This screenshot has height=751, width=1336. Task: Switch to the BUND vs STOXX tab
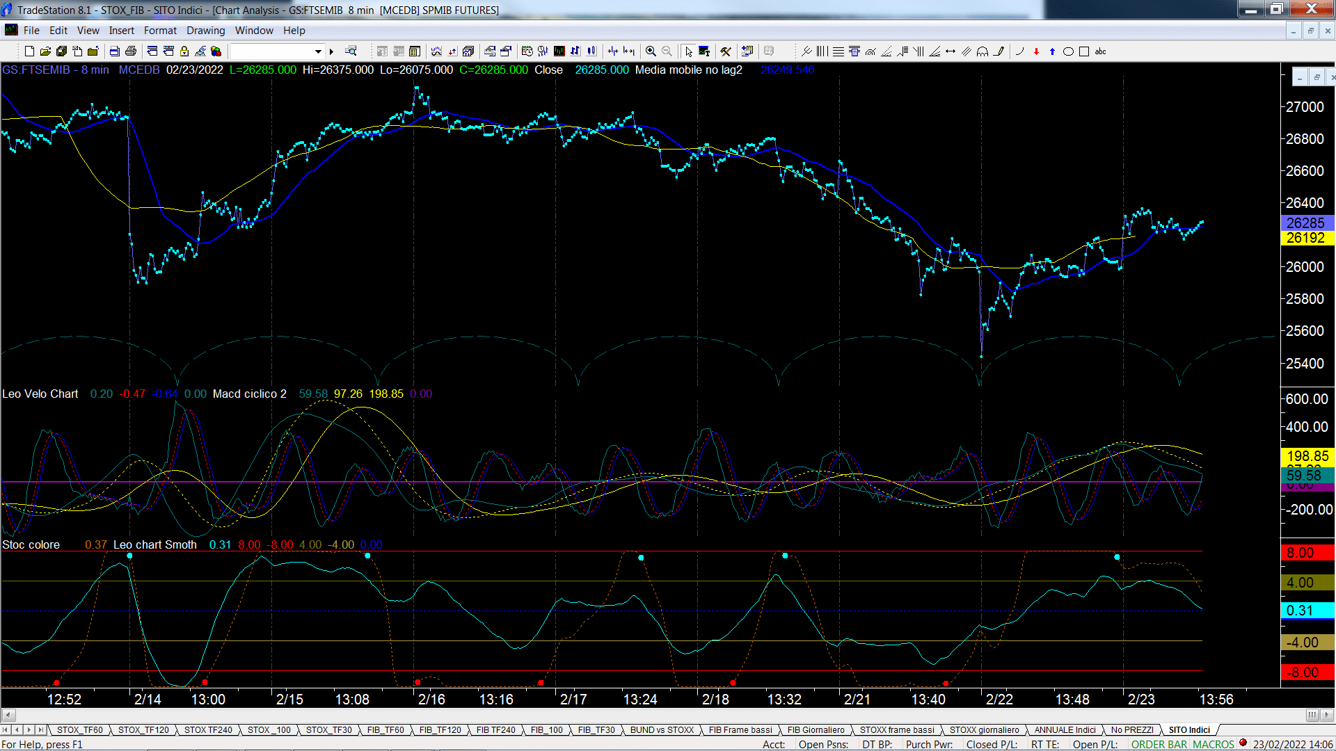pos(662,730)
